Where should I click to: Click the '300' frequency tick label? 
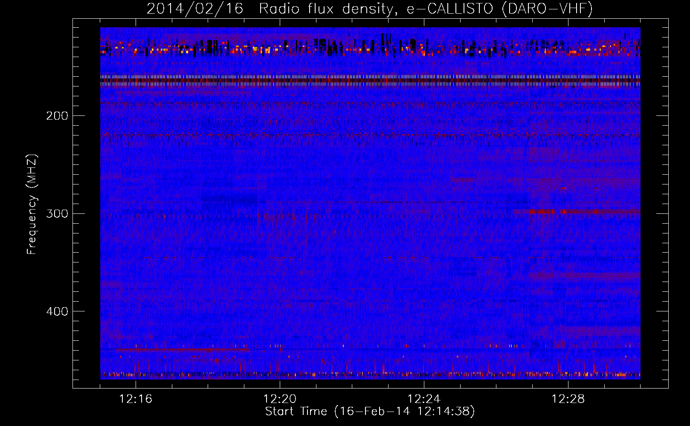tap(57, 213)
